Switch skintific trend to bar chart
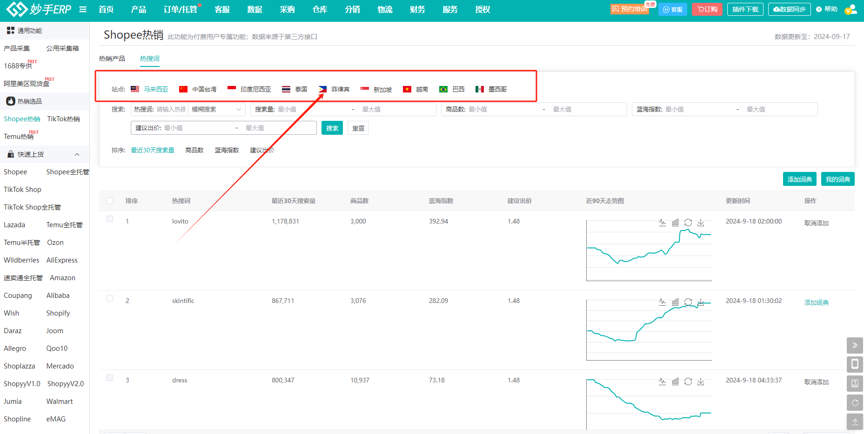864x434 pixels. coord(675,302)
